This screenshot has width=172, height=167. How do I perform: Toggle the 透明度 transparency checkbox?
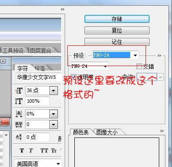[73, 77]
